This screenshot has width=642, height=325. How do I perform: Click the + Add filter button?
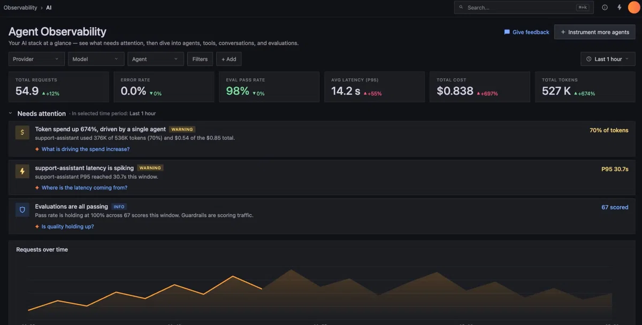pos(229,59)
